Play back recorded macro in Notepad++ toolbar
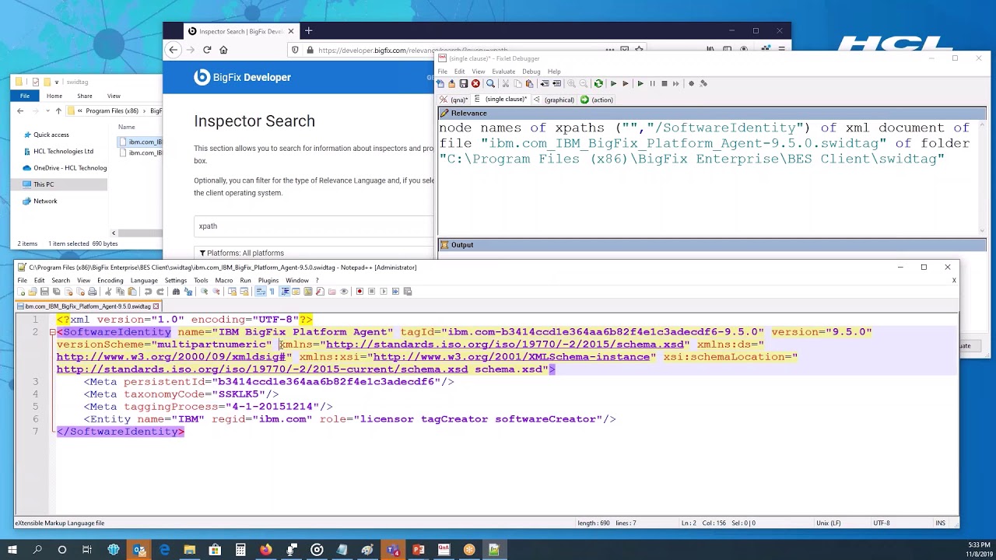The height and width of the screenshot is (560, 996). (x=384, y=292)
